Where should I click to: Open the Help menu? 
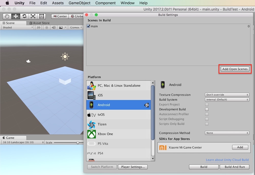[x=143, y=3]
